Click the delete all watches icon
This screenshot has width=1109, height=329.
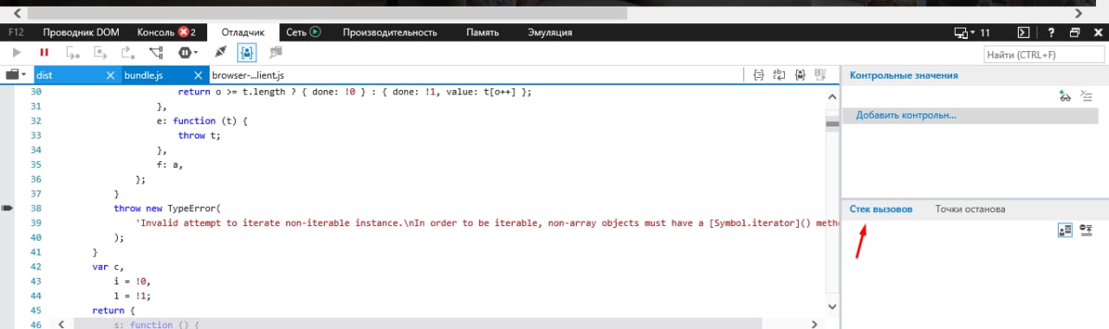click(1086, 97)
